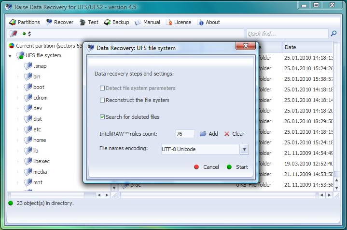Select the dist folder icon in tree
This screenshot has height=230, width=347.
[x=28, y=119]
